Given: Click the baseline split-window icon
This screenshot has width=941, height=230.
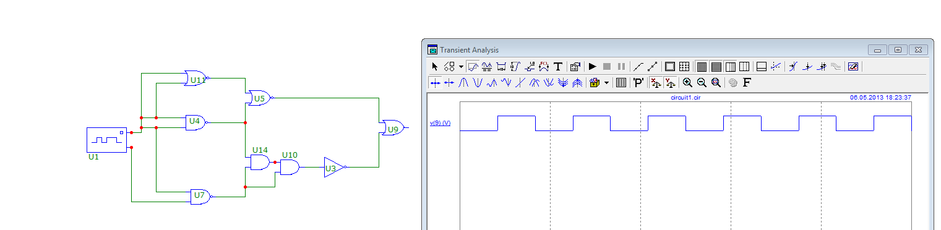Looking at the screenshot, I should (x=762, y=66).
